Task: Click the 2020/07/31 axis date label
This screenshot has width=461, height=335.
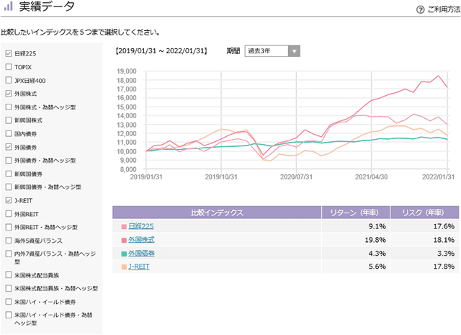Action: coord(296,177)
